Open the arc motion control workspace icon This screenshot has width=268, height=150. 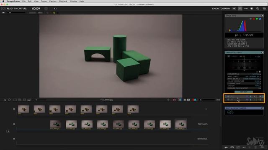pos(246,8)
